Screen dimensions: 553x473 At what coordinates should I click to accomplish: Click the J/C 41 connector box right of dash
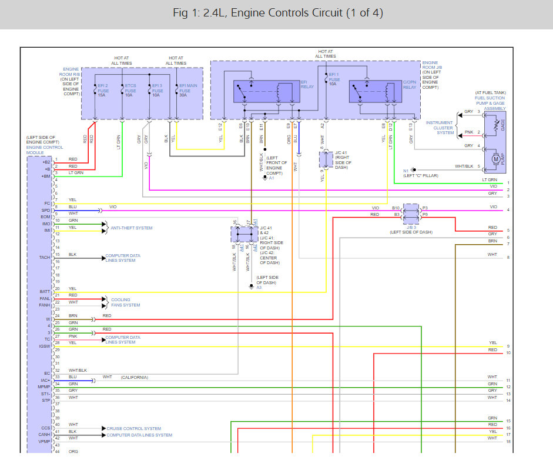pyautogui.click(x=326, y=160)
